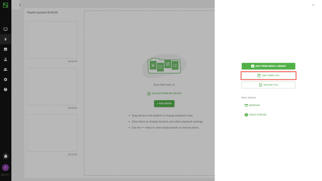Screen dimensions: 322x181
Task: Select the first empty playlist slot thumbnail
Action: click(x=52, y=40)
